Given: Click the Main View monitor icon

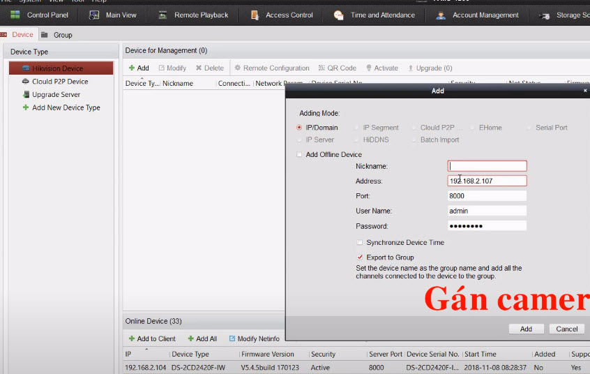Looking at the screenshot, I should coord(94,15).
